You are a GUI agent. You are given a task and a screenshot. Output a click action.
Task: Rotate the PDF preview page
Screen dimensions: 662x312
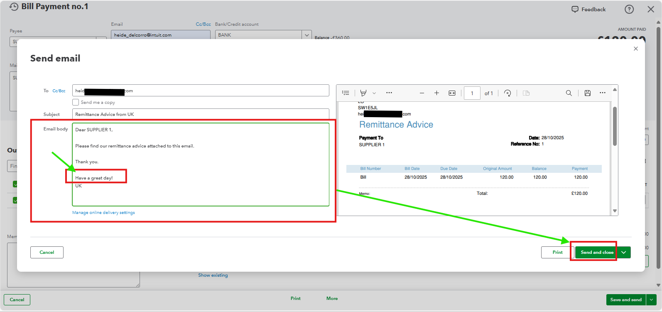point(508,93)
